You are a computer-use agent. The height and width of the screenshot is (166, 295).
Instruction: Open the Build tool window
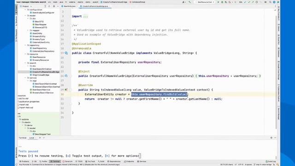(101, 161)
